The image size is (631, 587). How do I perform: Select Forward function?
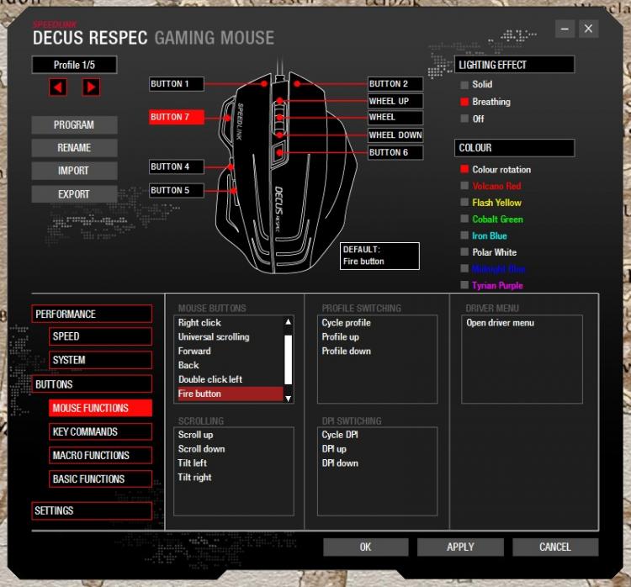[230, 351]
